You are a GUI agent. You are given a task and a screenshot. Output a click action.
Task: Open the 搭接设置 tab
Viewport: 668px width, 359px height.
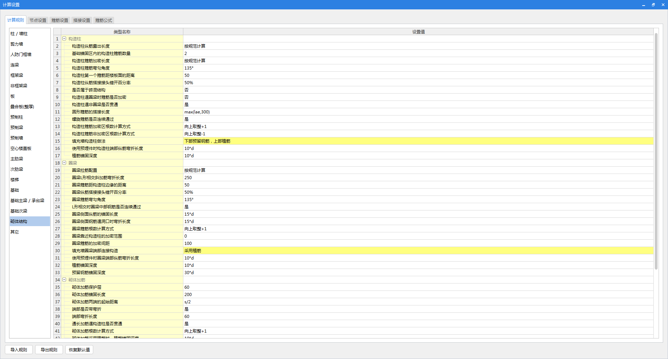(x=82, y=21)
